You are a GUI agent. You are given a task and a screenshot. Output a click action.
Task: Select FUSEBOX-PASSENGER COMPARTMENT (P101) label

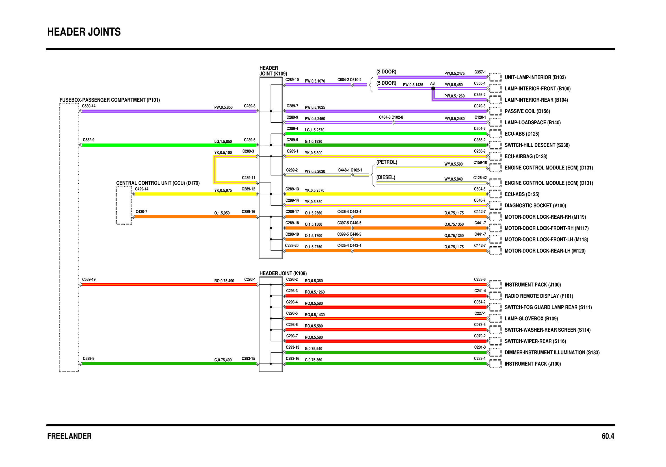pos(110,100)
